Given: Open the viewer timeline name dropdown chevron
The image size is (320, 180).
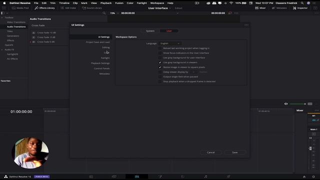Looking at the screenshot, I should tap(177, 13).
